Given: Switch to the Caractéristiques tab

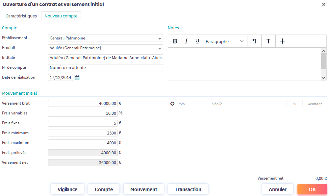Looking at the screenshot, I should pyautogui.click(x=21, y=16).
